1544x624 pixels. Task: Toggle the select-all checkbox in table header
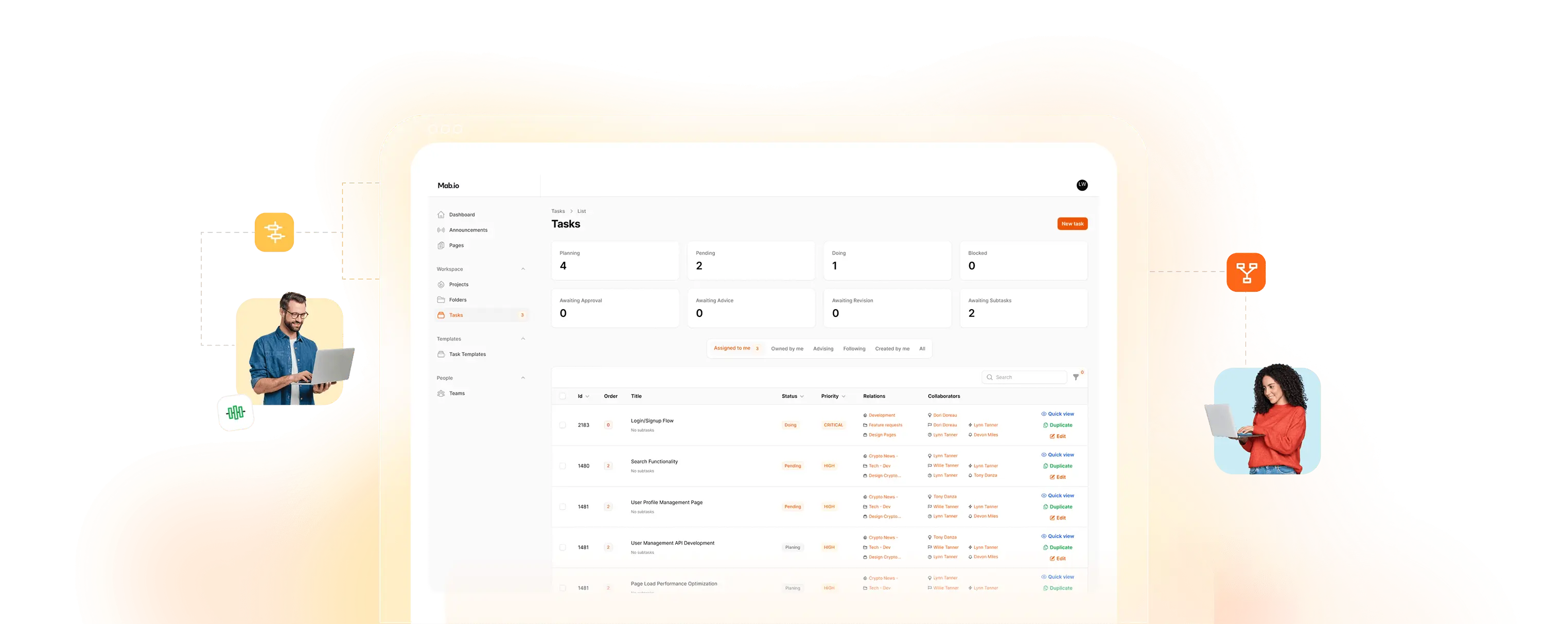point(562,396)
